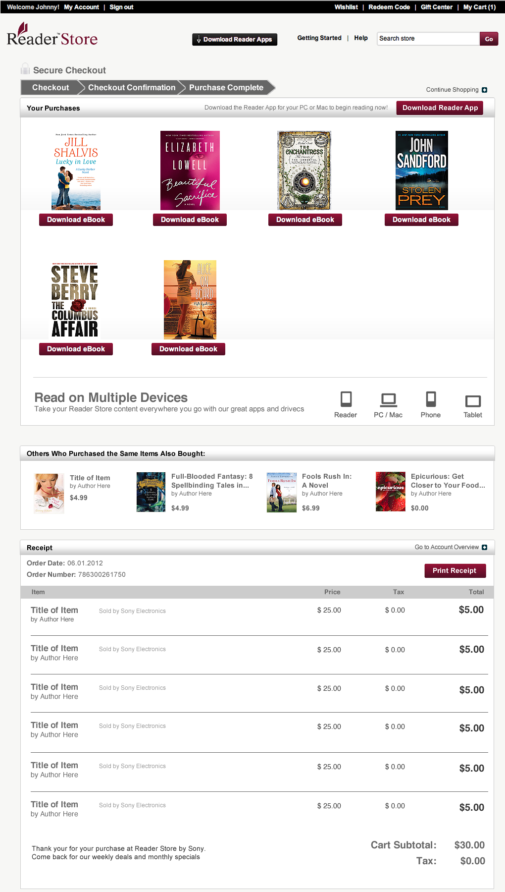Open Lucky in Love book cover

pyautogui.click(x=76, y=170)
